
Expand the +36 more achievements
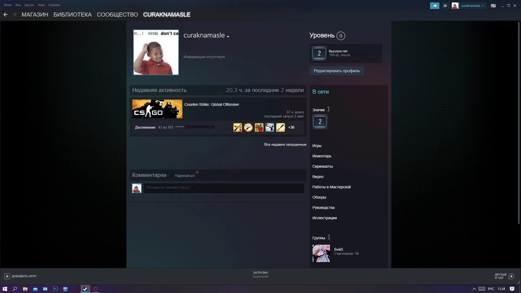[291, 128]
